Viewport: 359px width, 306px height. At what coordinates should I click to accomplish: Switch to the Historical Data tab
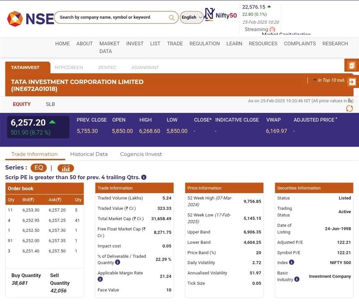click(89, 154)
